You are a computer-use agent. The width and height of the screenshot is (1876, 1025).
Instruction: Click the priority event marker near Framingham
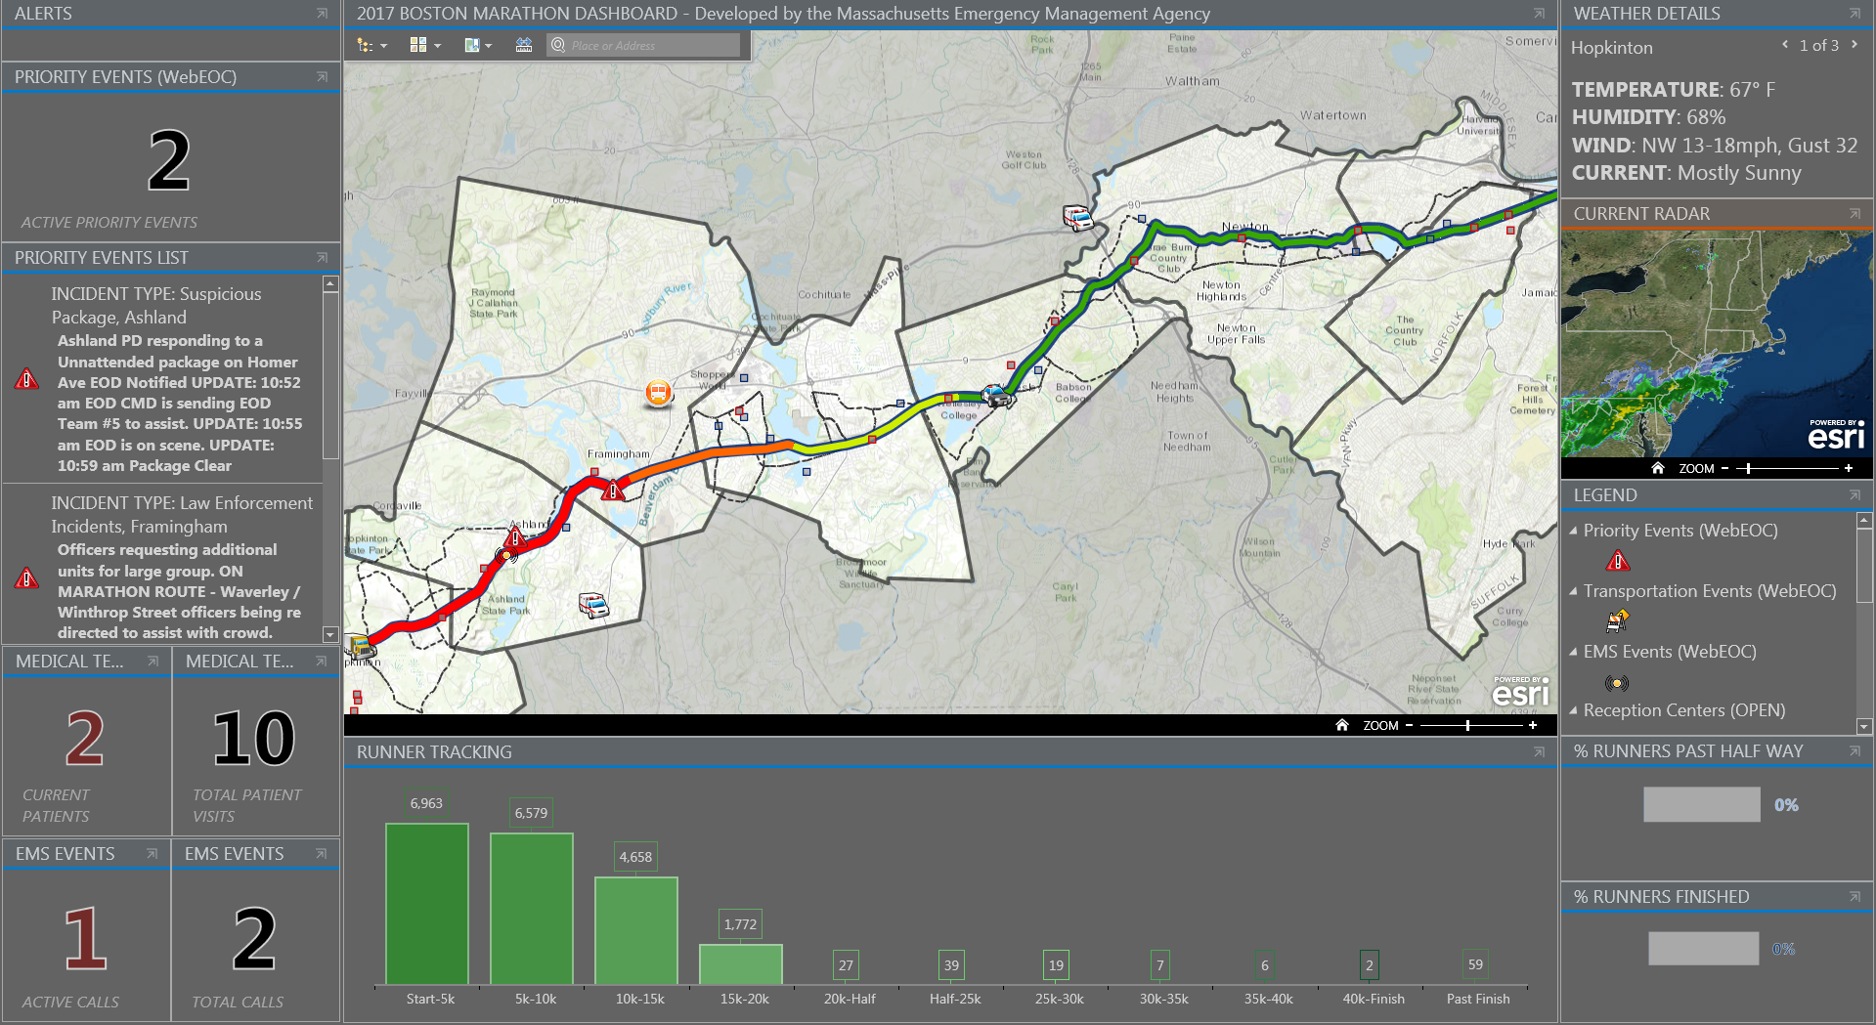(613, 490)
